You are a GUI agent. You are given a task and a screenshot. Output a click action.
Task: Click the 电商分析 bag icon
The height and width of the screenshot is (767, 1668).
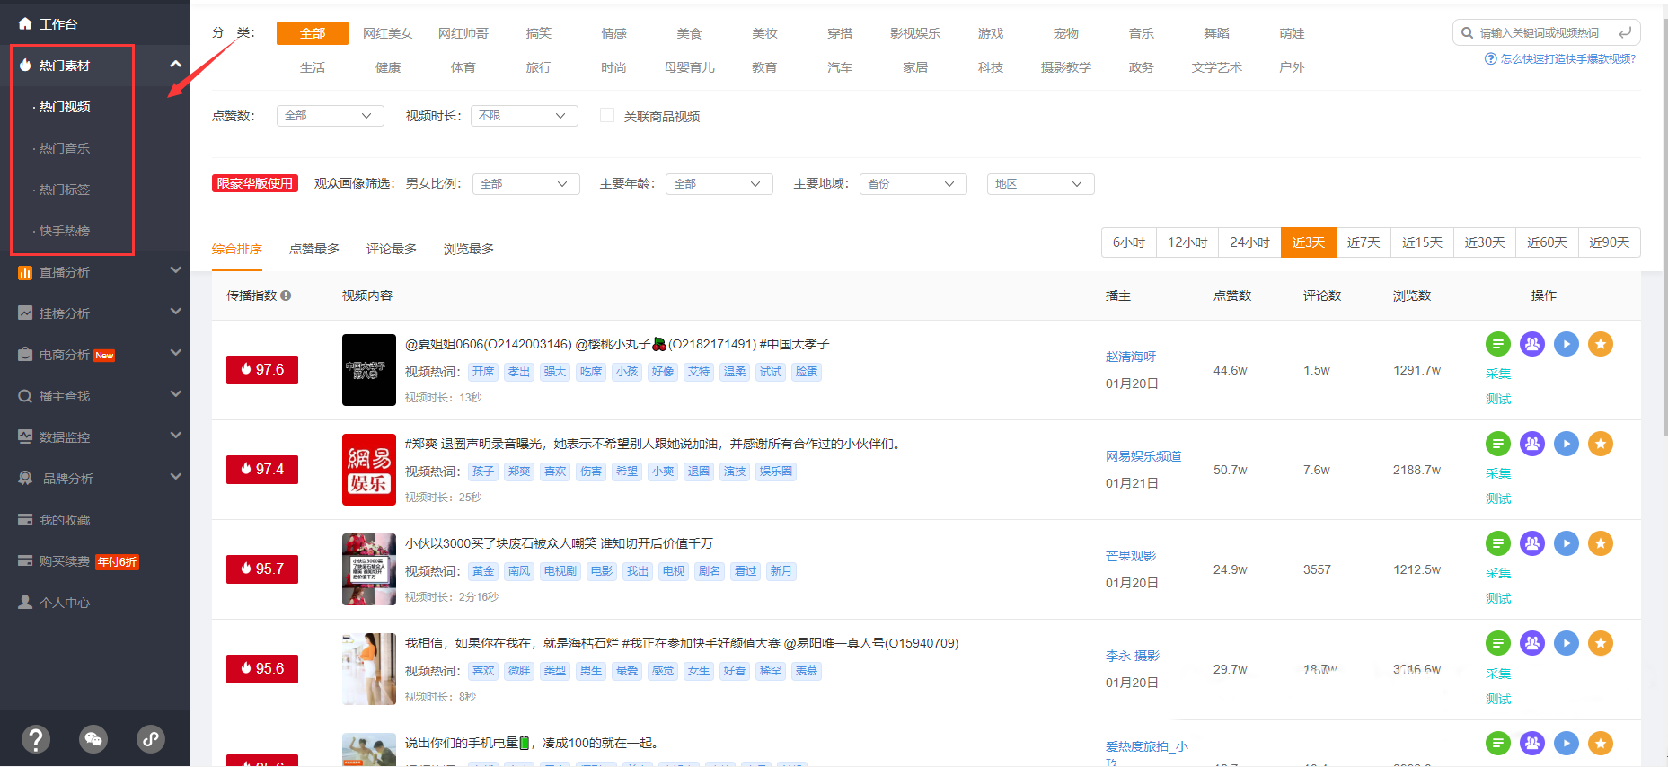tap(25, 355)
